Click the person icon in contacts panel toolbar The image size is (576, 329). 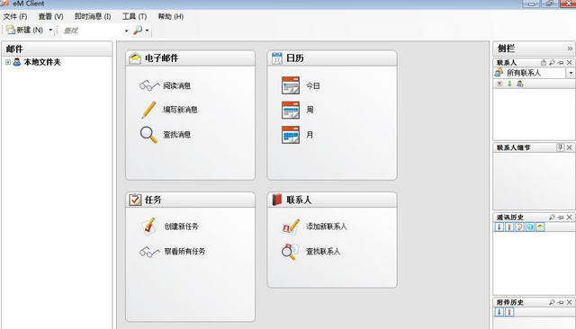click(520, 84)
